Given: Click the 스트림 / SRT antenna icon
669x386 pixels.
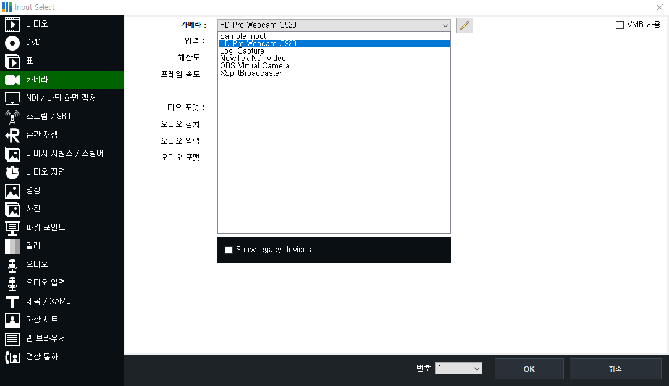Looking at the screenshot, I should (x=12, y=117).
